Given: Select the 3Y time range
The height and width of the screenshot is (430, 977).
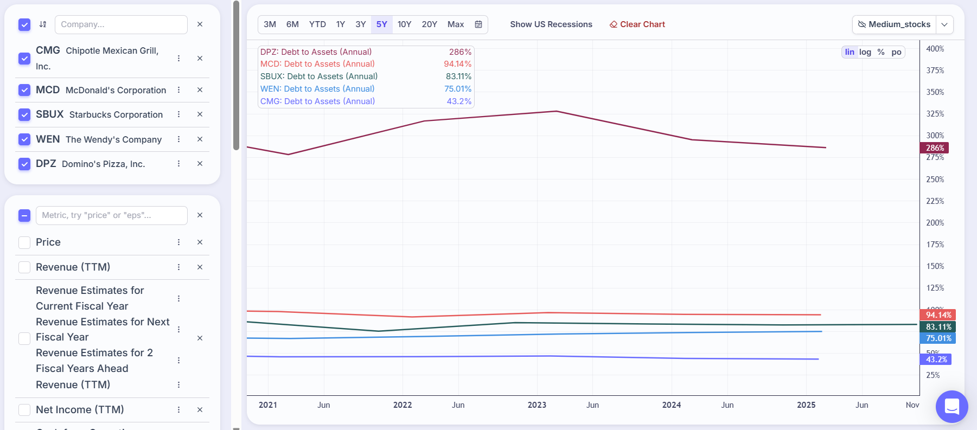Looking at the screenshot, I should click(x=361, y=24).
